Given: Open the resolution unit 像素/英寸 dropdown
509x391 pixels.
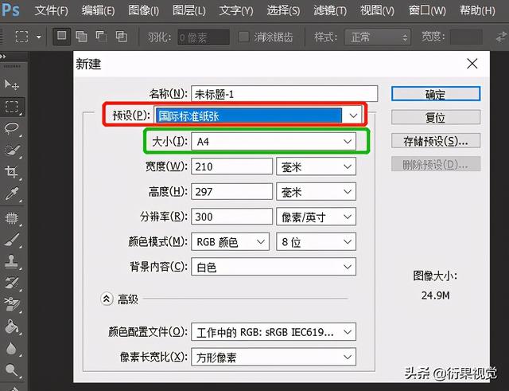Looking at the screenshot, I should pos(316,217).
